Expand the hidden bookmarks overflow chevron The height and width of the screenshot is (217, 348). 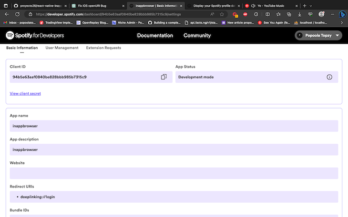click(342, 22)
